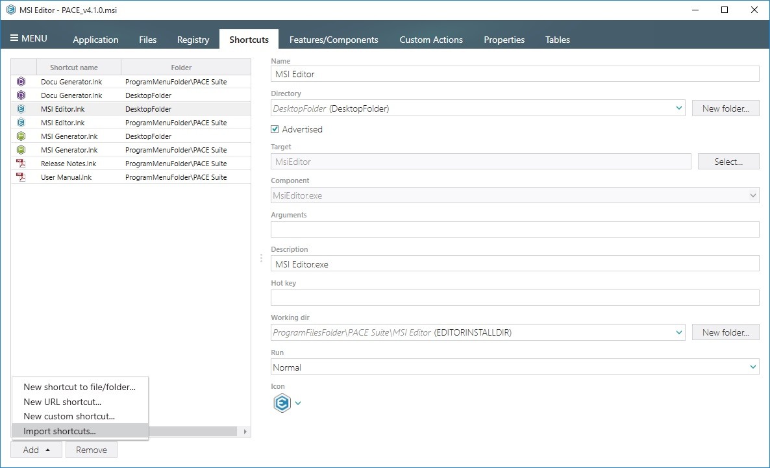This screenshot has height=468, width=770.
Task: Click the shortcut list horizontal scrollbar thumb
Action: [192, 431]
